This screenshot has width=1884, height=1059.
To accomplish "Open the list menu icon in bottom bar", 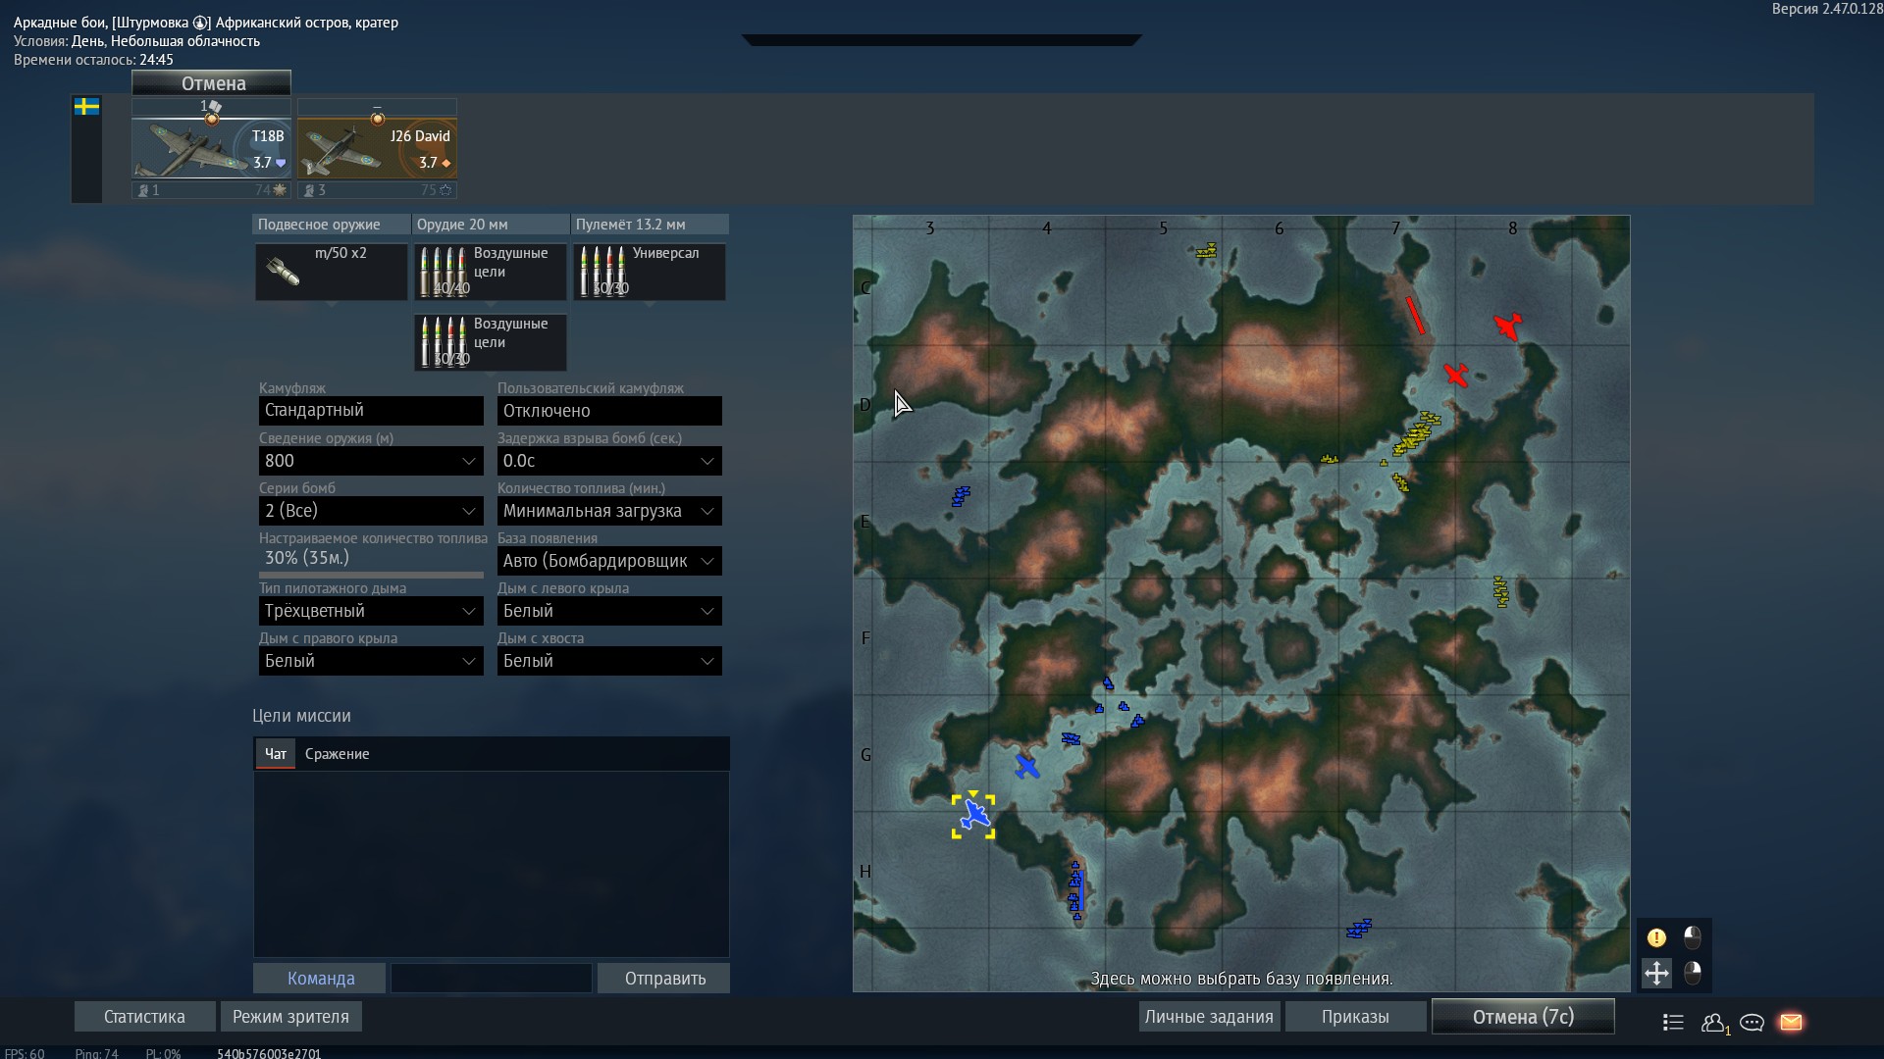I will [x=1673, y=1023].
